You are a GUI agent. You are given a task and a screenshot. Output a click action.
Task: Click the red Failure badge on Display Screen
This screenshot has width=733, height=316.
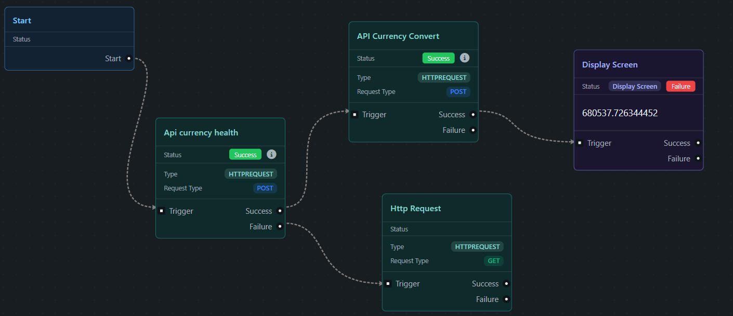(x=680, y=86)
